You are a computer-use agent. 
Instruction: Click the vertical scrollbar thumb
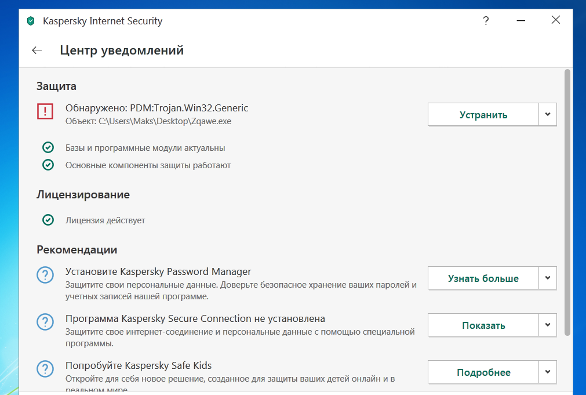tap(567, 202)
